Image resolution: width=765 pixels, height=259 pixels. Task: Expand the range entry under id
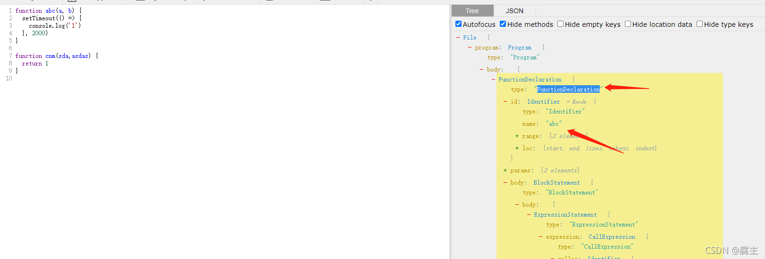[x=517, y=136]
